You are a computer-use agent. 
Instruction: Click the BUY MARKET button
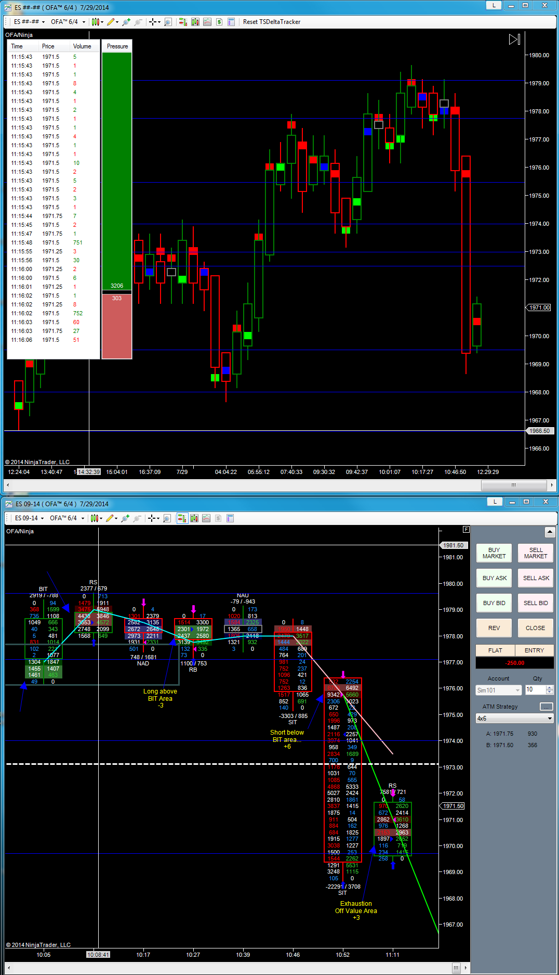tap(494, 553)
